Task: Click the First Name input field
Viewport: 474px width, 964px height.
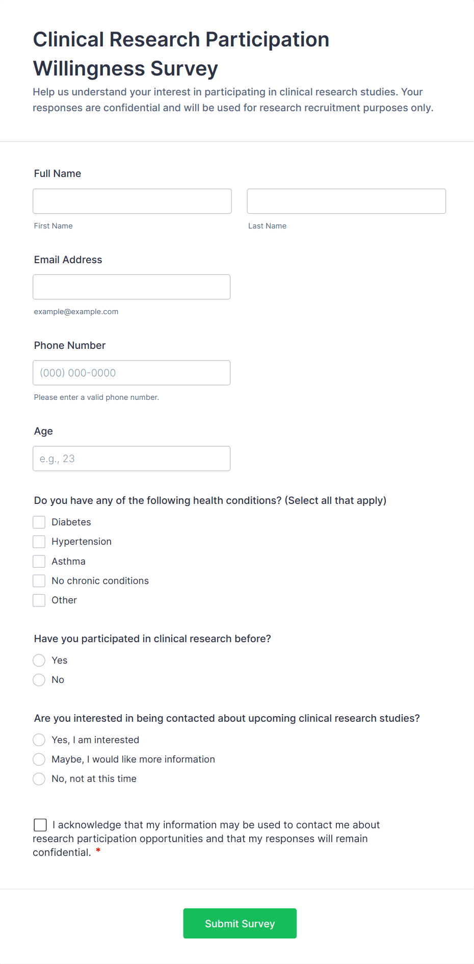Action: [x=132, y=201]
